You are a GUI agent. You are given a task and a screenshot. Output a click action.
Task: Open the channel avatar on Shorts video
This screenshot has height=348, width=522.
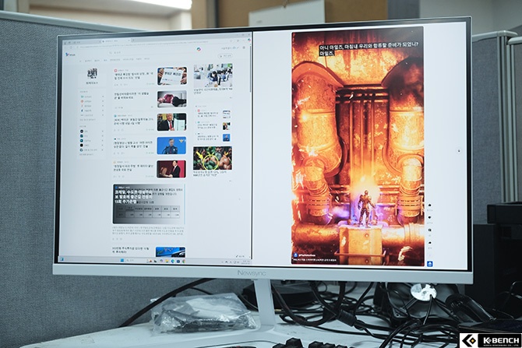(x=295, y=255)
